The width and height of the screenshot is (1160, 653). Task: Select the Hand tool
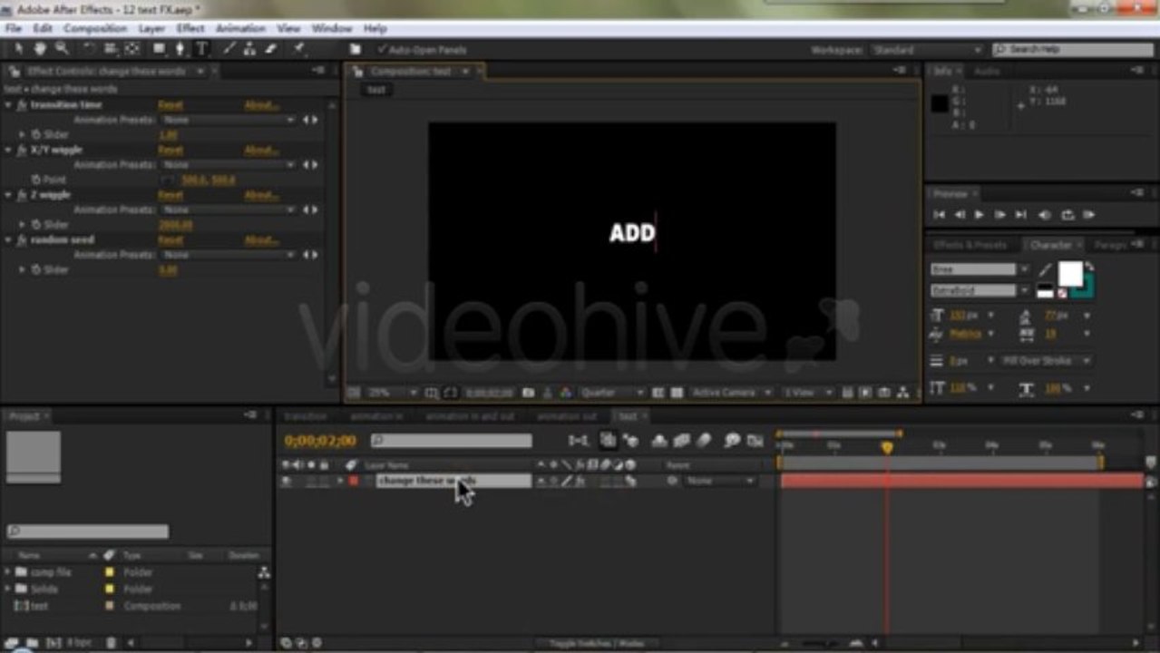pos(41,49)
